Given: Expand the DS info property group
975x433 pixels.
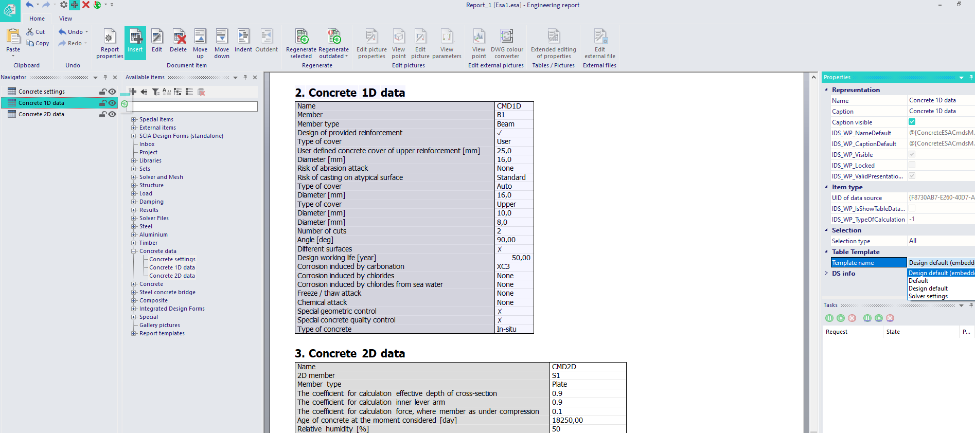Looking at the screenshot, I should click(x=826, y=273).
